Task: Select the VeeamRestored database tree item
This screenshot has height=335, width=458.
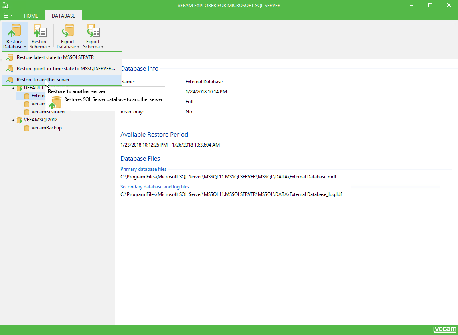Action: point(48,112)
